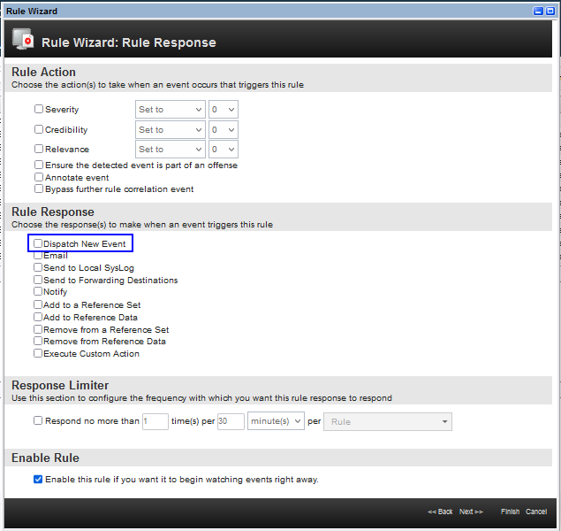561x531 pixels.
Task: Click Finish to complete the wizard
Action: [510, 512]
